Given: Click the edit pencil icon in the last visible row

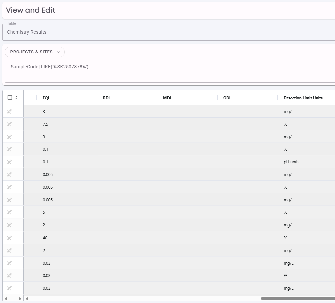Looking at the screenshot, I should [x=9, y=288].
